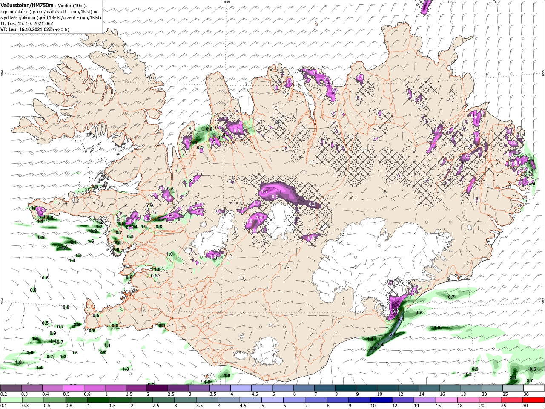Pick the darkest green swatch starting at 1 in the bottom legend row
This screenshot has height=409, width=545.
point(98,400)
